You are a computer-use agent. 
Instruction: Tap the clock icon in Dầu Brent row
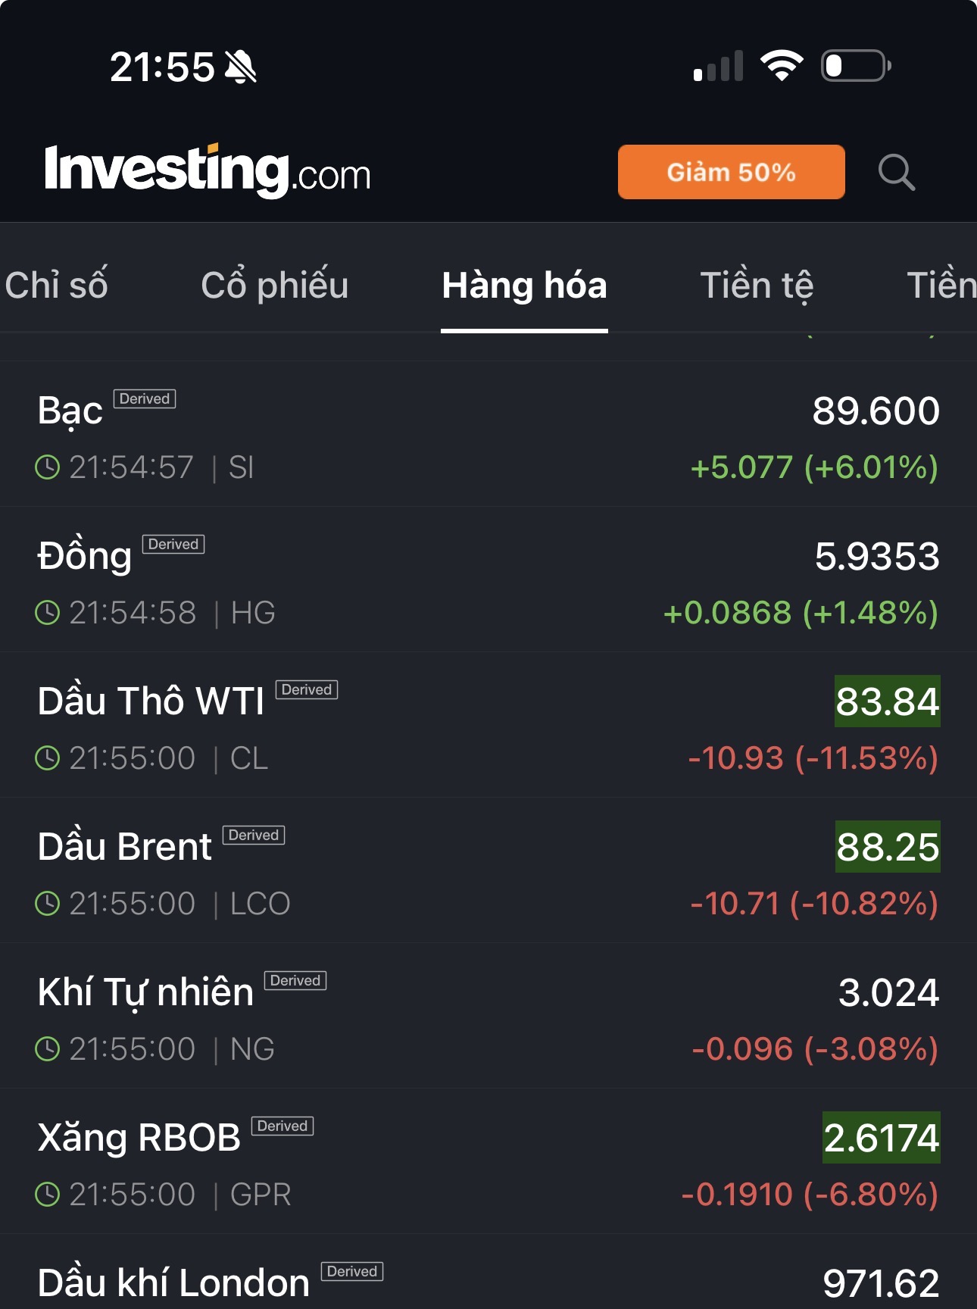[x=48, y=904]
